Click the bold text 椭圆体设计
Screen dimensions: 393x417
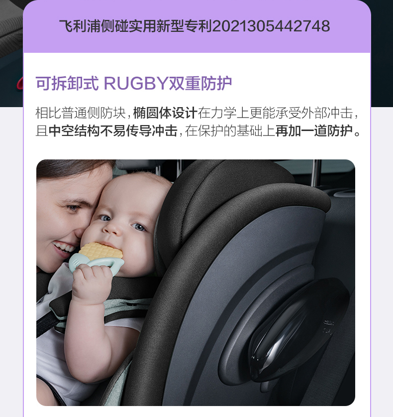click(x=165, y=113)
